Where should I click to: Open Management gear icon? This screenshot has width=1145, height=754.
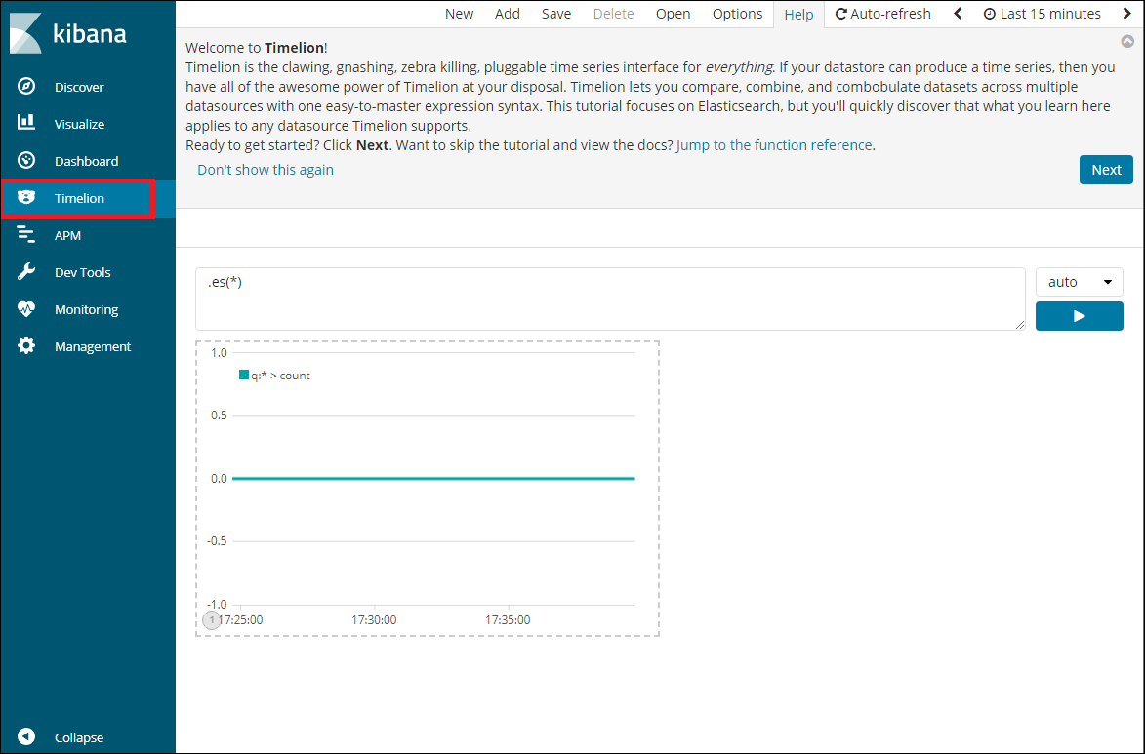click(x=27, y=346)
